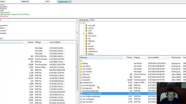Select the cgi-bin folder icon
Viewport: 186px width, 104px height.
[x=86, y=28]
